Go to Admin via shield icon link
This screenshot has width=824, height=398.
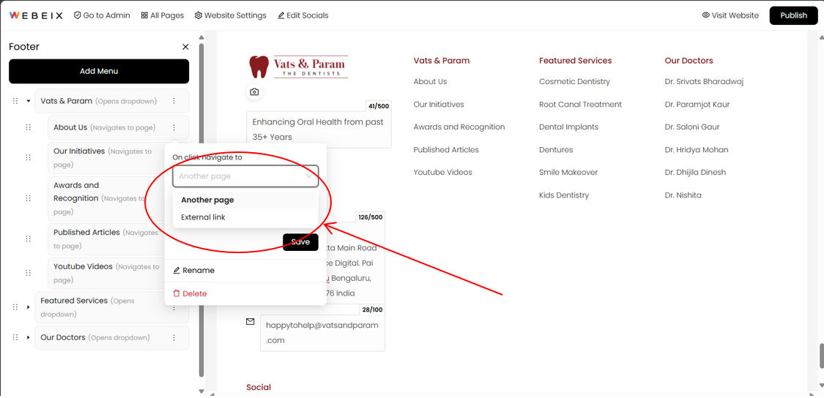(x=102, y=15)
